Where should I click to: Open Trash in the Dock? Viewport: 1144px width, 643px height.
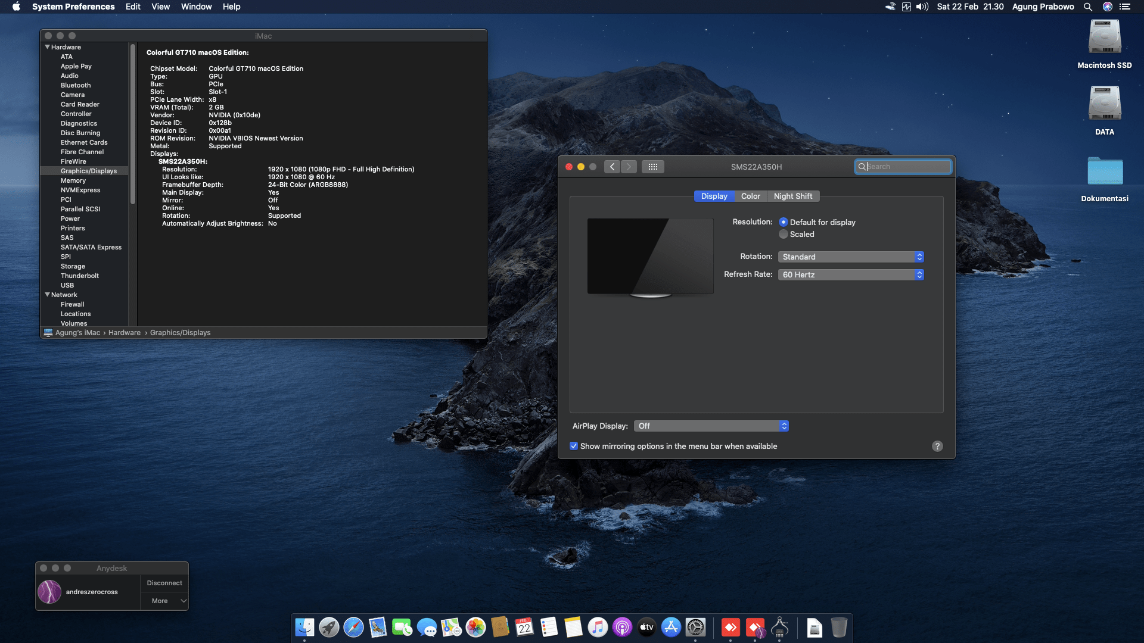839,627
